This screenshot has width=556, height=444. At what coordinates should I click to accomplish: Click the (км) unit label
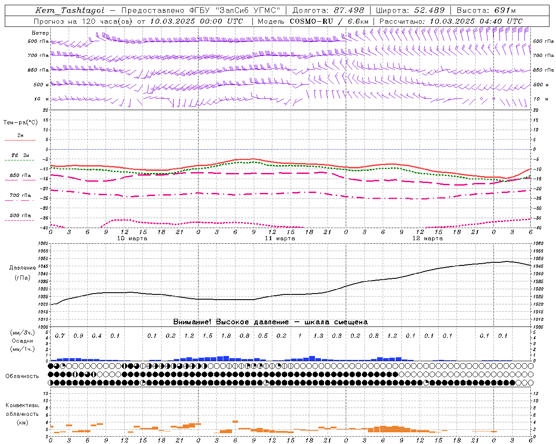22,422
